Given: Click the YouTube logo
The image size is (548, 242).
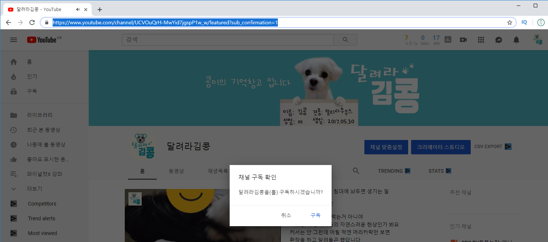Looking at the screenshot, I should coord(41,40).
